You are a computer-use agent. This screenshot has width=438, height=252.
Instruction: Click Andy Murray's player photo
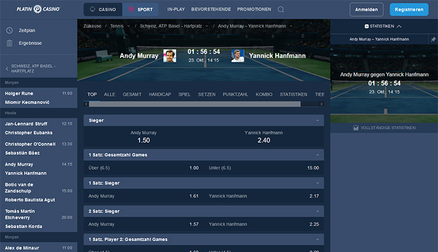coord(170,56)
